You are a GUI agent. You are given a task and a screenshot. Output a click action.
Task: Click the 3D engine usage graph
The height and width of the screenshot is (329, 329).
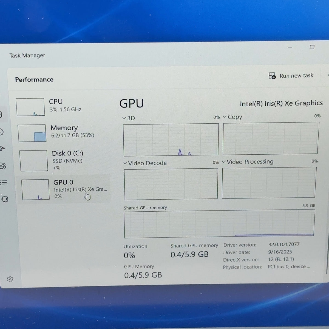[171, 140]
